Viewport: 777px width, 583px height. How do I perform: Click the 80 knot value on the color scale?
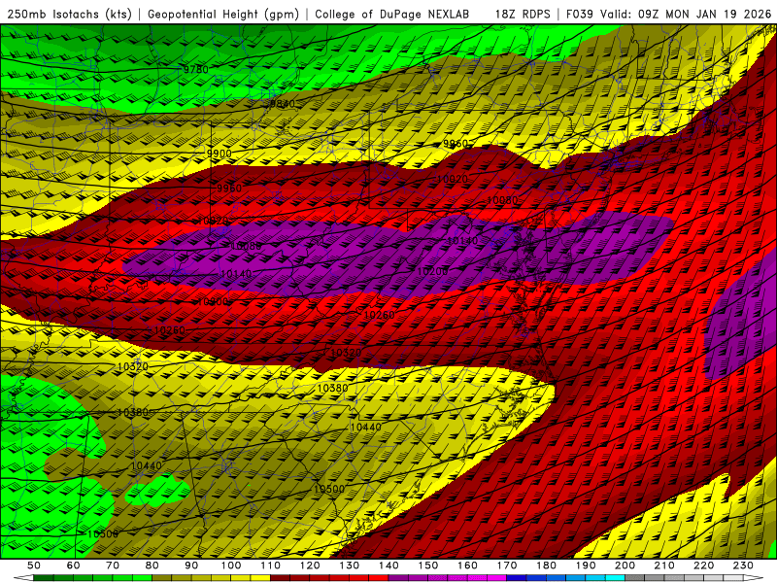tap(152, 566)
